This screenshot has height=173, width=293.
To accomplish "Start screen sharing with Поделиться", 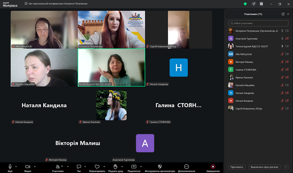I will click(134, 168).
